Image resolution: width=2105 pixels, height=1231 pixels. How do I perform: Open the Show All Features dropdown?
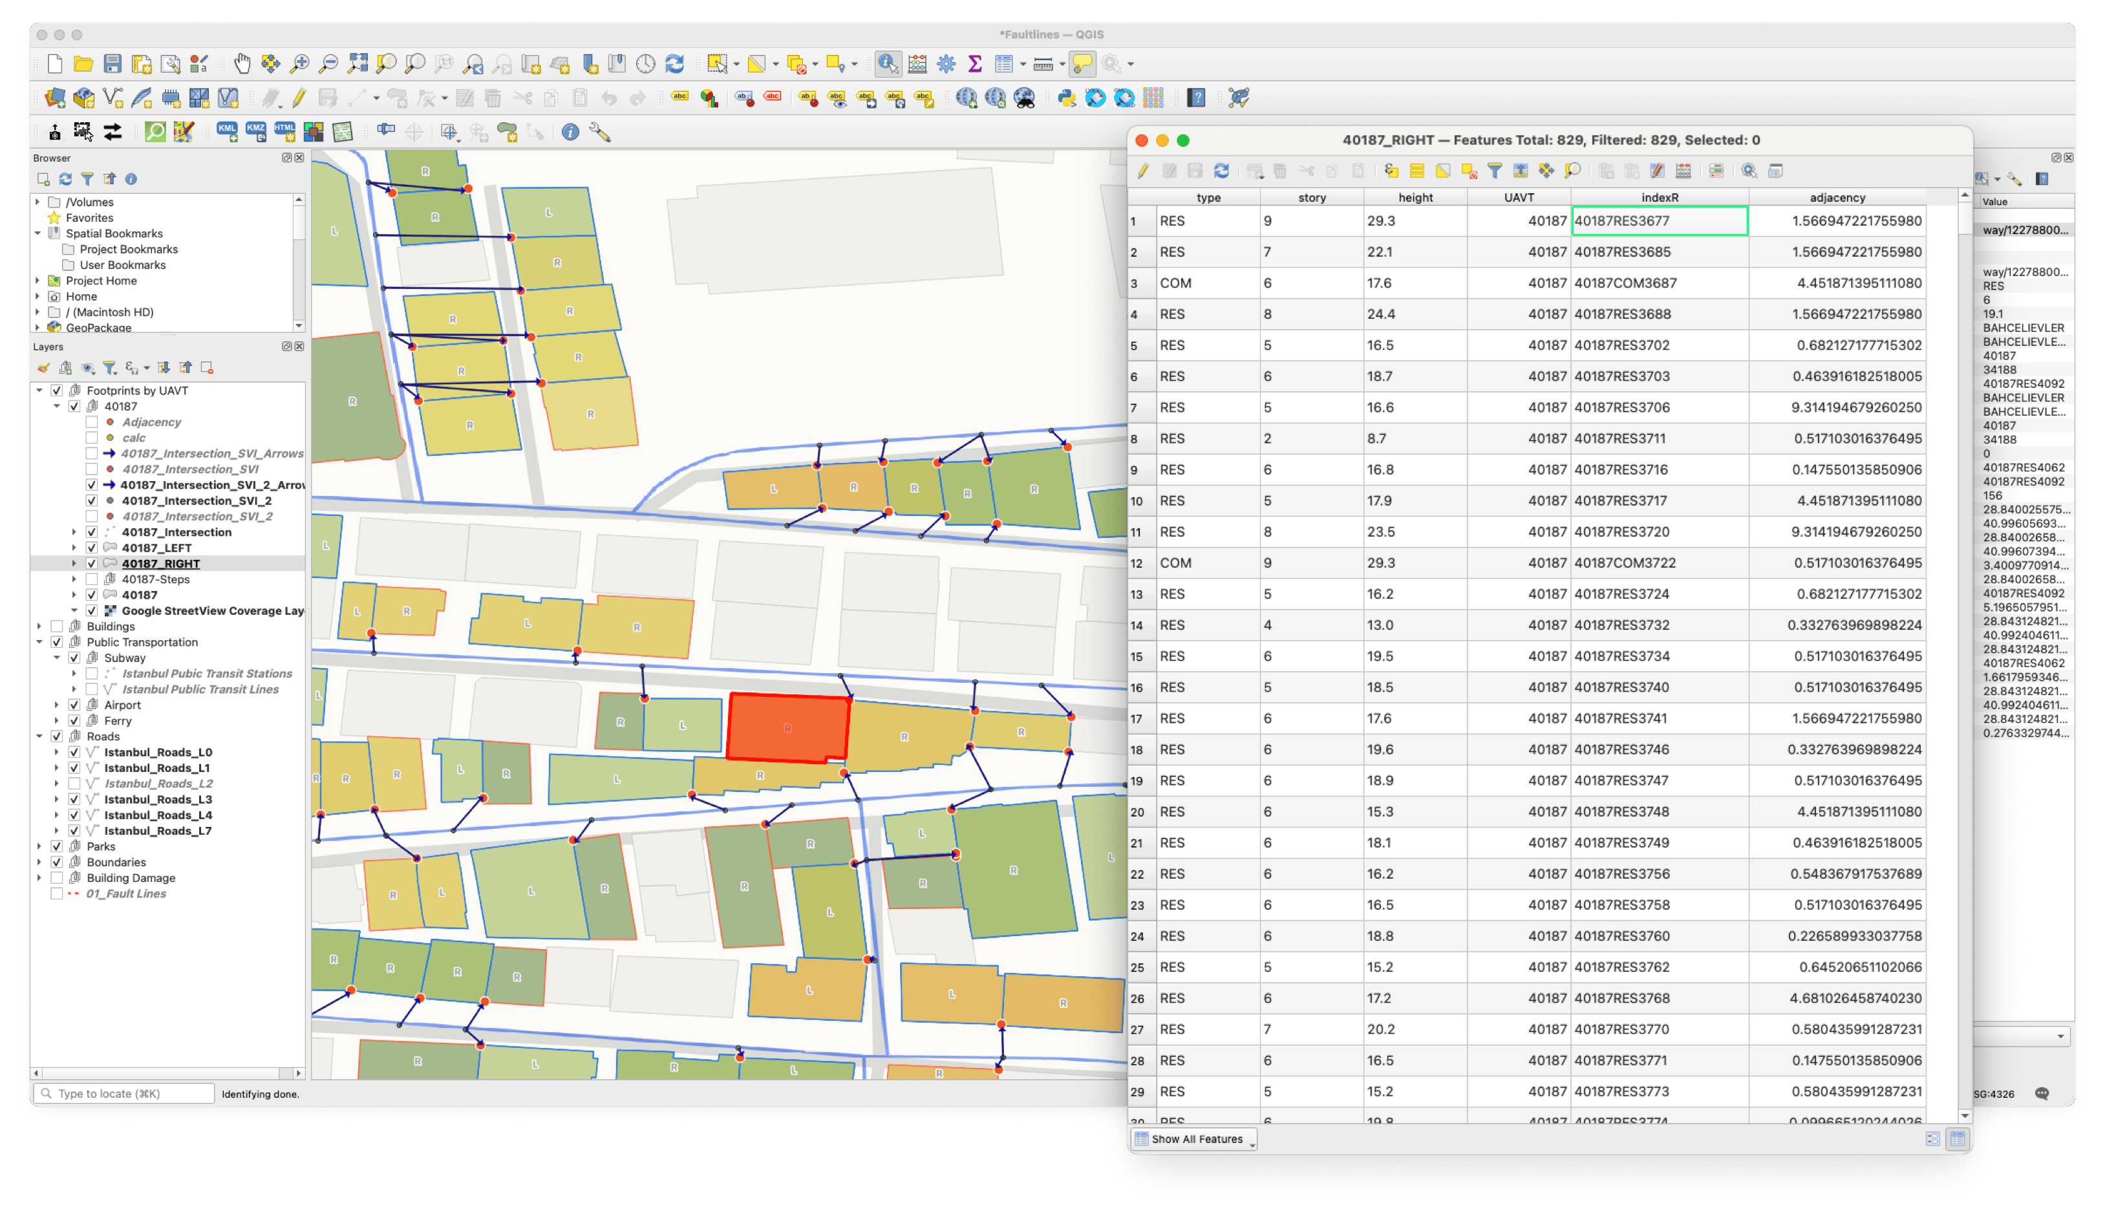1193,1139
